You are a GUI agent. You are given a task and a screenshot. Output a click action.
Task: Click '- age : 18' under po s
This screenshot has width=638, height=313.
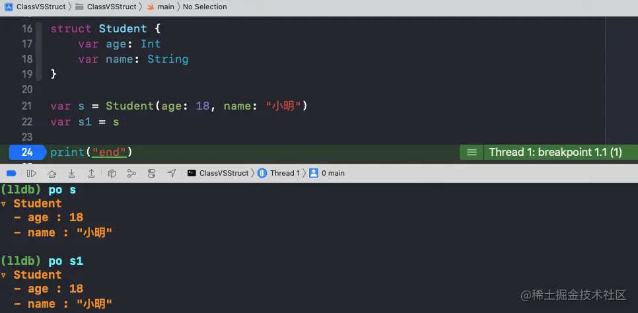click(48, 217)
